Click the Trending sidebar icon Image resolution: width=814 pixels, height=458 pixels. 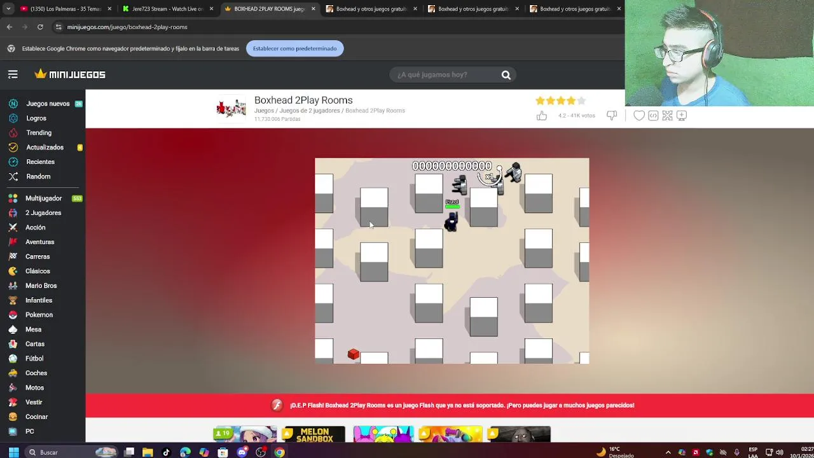(x=13, y=133)
